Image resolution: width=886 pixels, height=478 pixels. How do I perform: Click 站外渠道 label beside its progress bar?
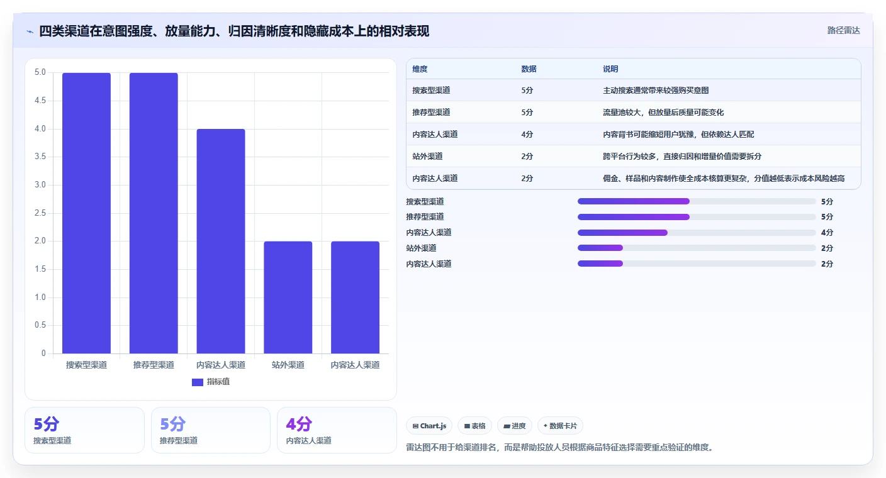tap(421, 248)
